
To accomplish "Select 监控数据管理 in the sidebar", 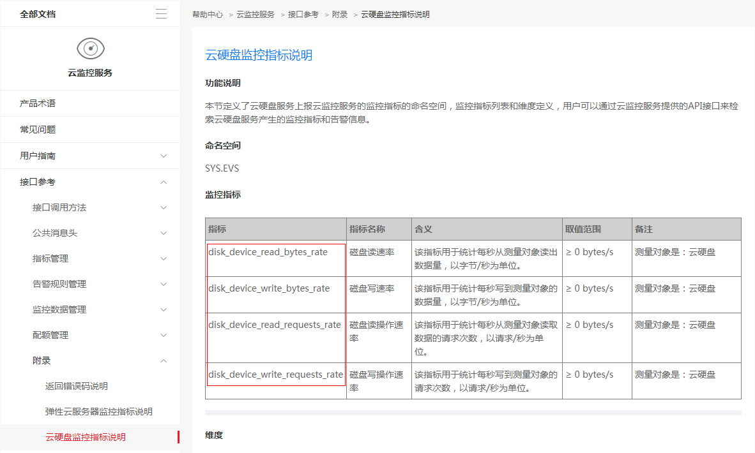I will pos(59,309).
